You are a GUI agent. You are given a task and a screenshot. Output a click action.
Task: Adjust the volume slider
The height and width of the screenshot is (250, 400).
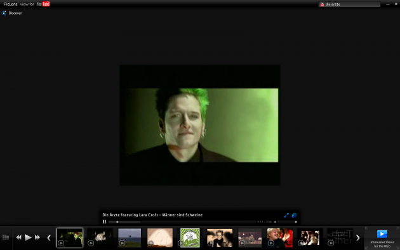(287, 221)
